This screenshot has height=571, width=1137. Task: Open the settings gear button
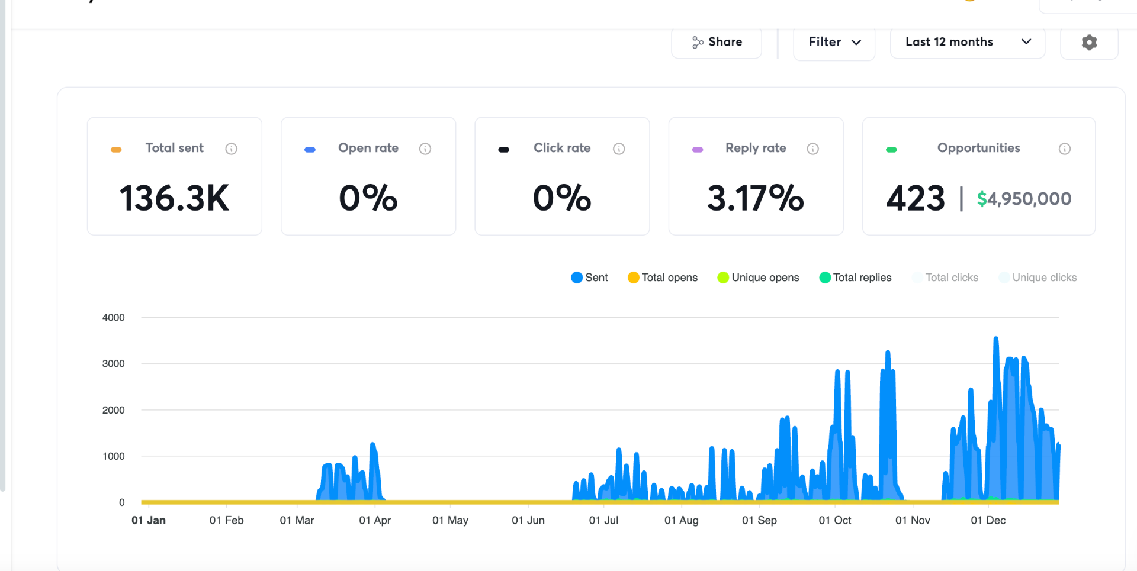point(1089,42)
